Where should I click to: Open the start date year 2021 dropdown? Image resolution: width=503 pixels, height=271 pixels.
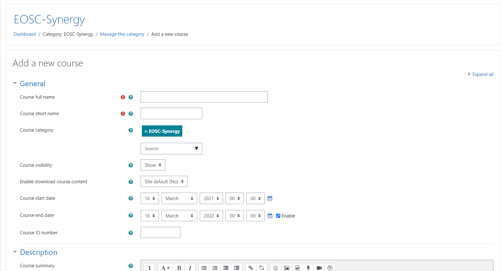pos(211,198)
